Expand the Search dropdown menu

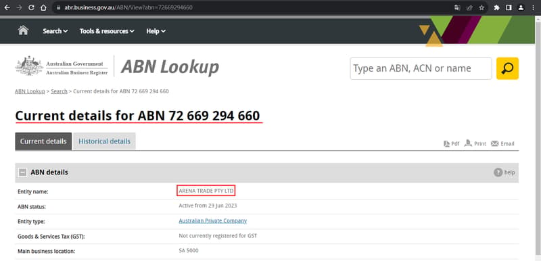[55, 31]
